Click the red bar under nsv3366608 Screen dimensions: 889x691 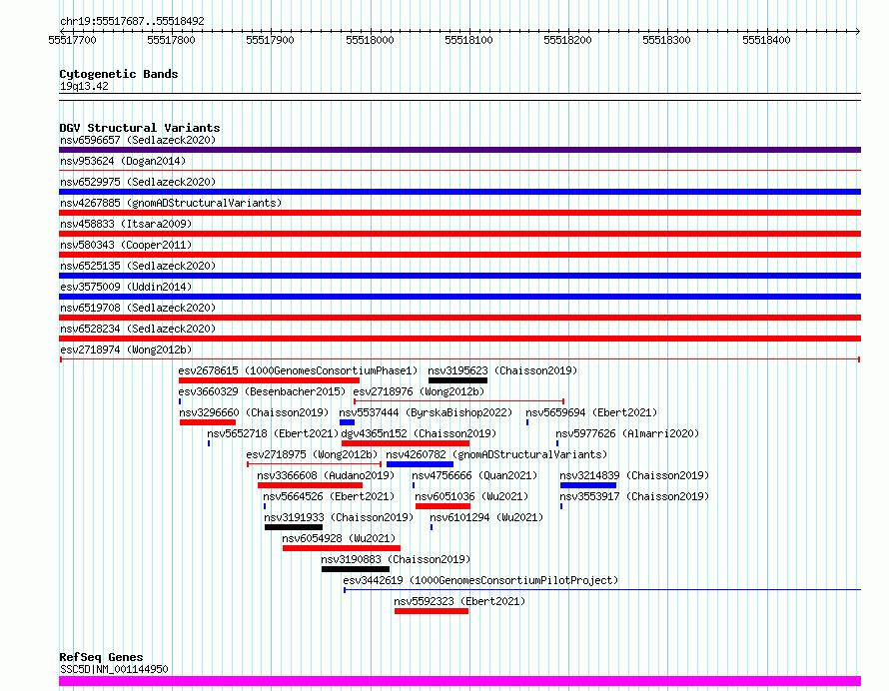(310, 485)
